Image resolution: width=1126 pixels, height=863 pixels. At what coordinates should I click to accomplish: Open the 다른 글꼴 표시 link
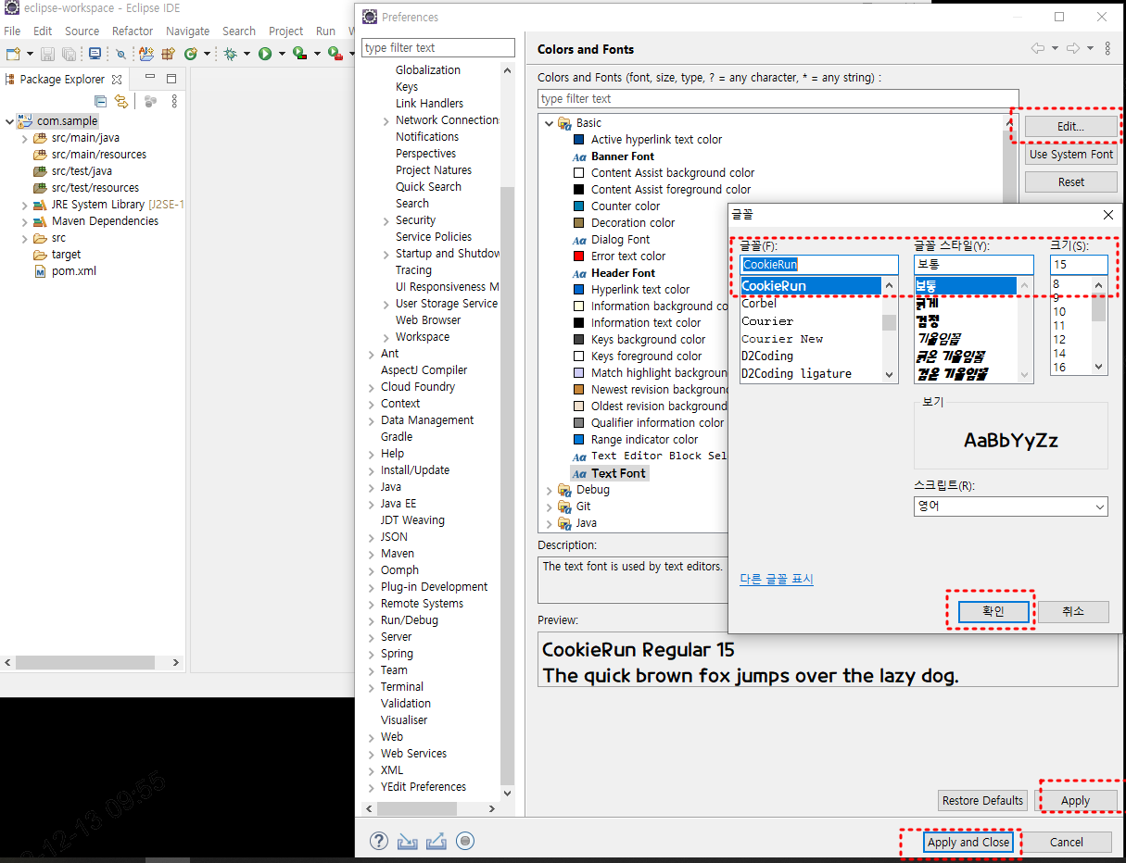tap(777, 579)
